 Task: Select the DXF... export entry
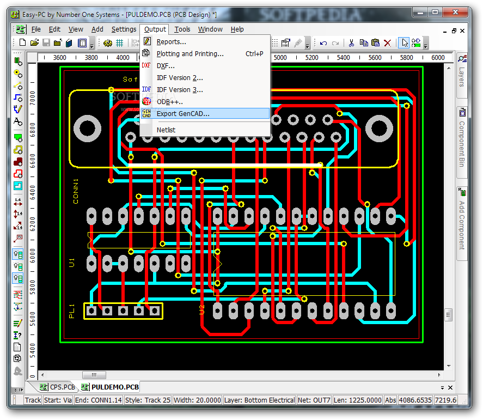click(205, 65)
